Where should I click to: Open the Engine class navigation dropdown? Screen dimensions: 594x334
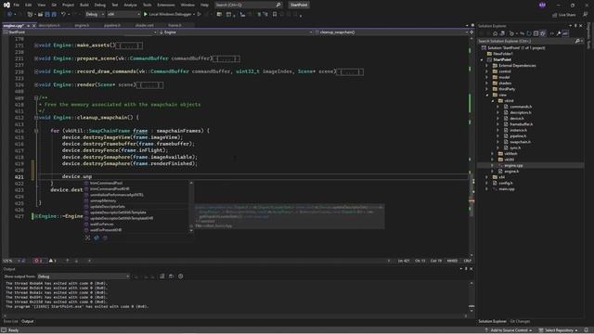click(236, 32)
